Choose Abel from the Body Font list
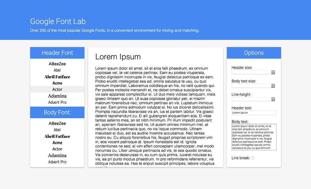Image resolution: width=311 pixels, height=189 pixels. 57,130
